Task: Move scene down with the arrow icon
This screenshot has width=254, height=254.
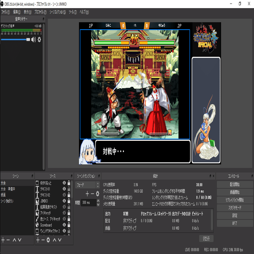Action: click(x=20, y=240)
